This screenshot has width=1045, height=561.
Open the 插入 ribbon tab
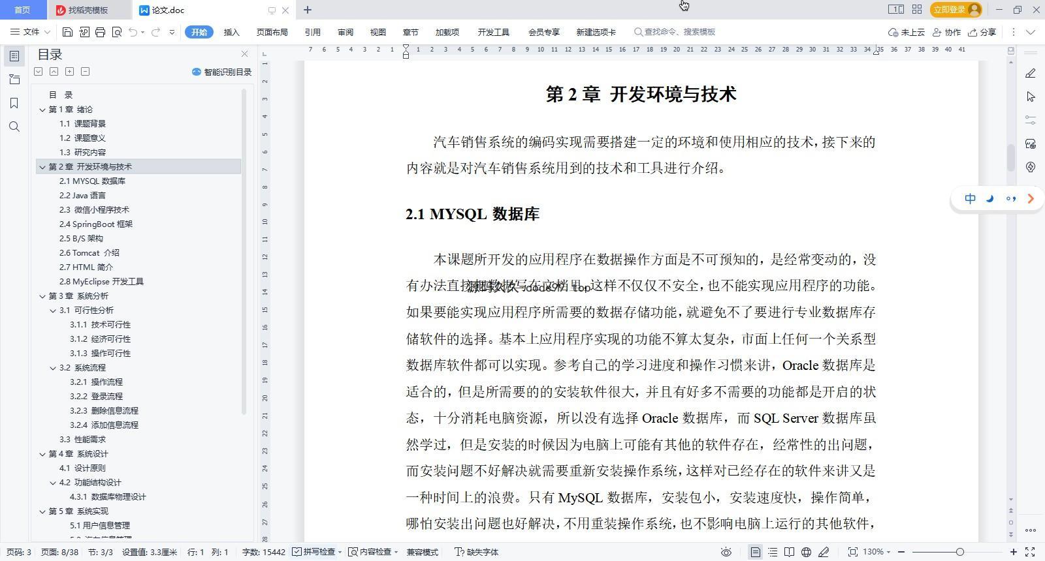(231, 32)
